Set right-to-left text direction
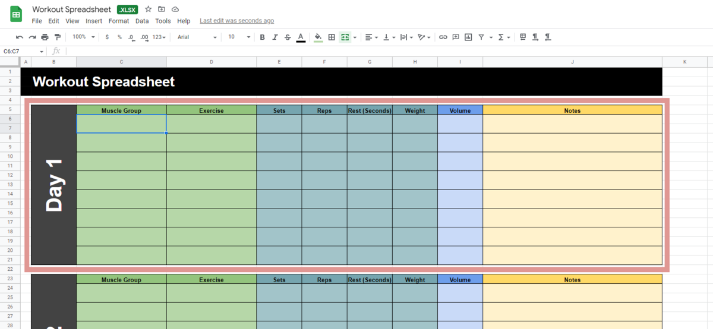Screen dimensions: 713x329 point(548,37)
